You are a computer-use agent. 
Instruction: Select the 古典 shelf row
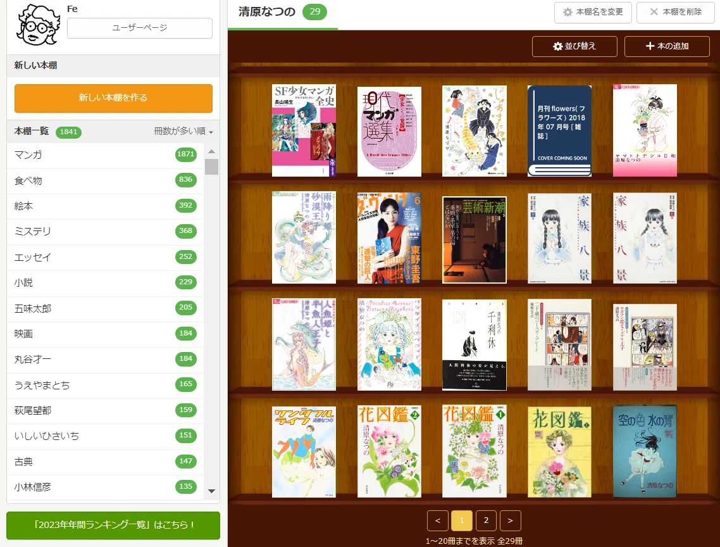105,462
